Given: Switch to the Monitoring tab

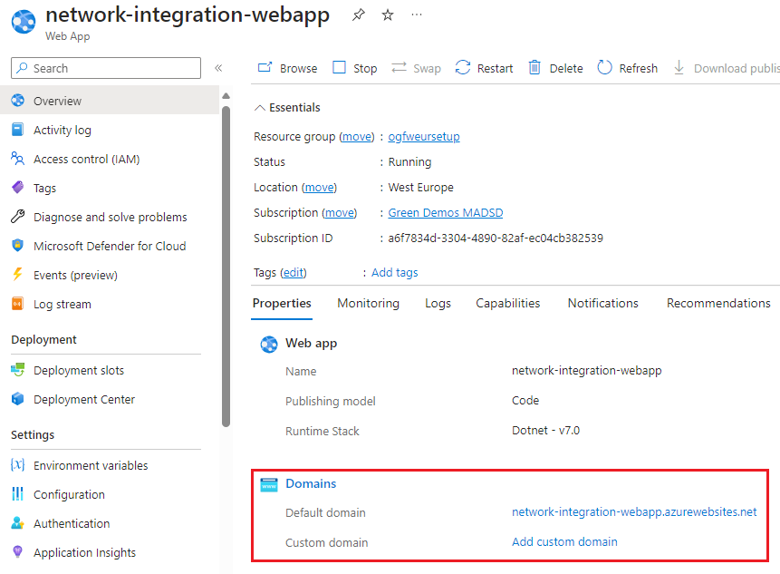Looking at the screenshot, I should pos(368,303).
